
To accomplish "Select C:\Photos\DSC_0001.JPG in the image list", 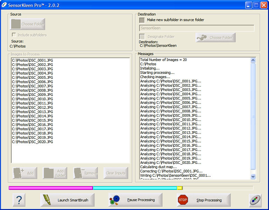I will [33, 60].
